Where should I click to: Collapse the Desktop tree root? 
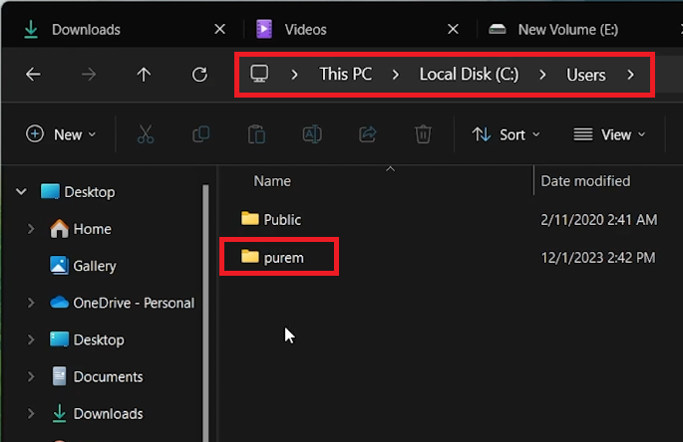click(21, 192)
